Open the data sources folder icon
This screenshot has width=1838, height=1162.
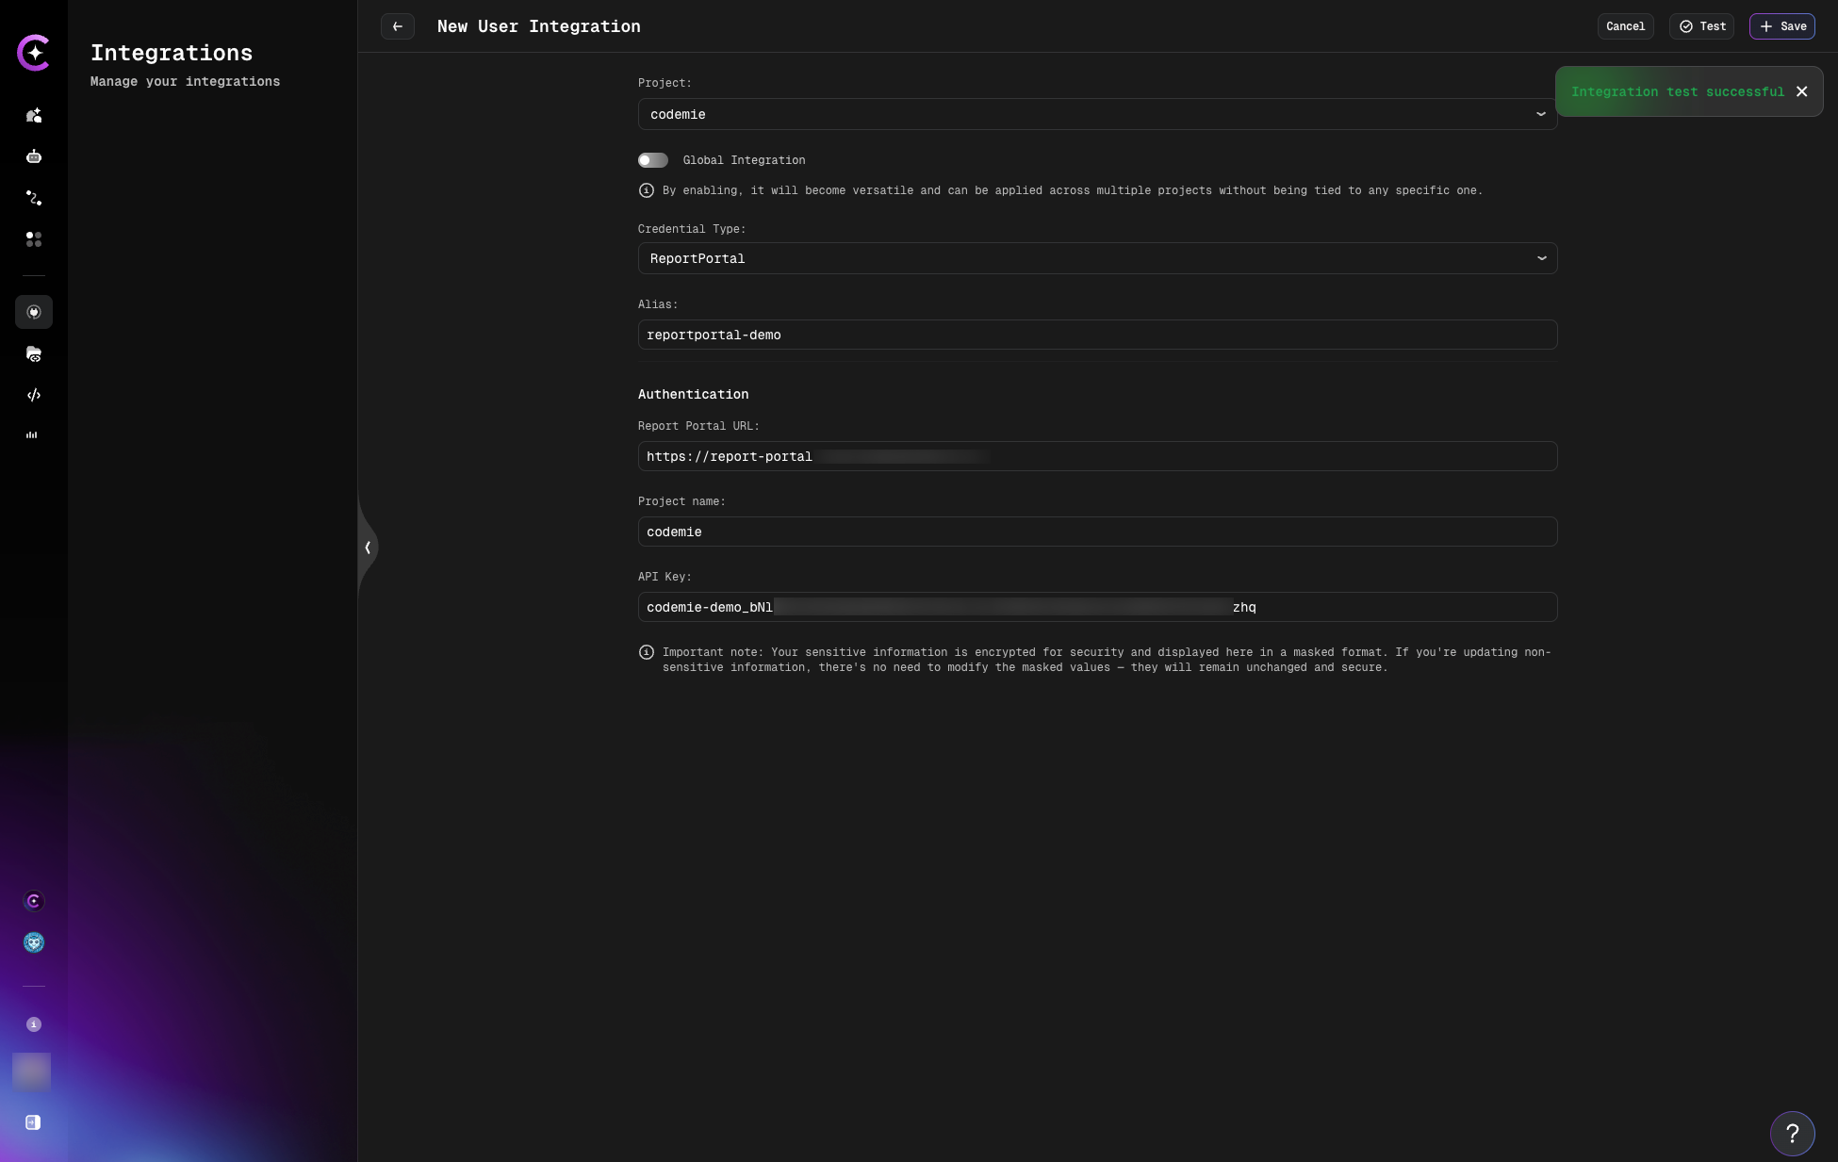coord(34,353)
